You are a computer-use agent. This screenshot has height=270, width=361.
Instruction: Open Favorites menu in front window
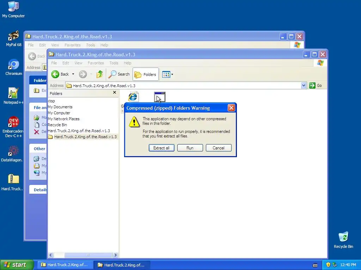[x=96, y=63]
